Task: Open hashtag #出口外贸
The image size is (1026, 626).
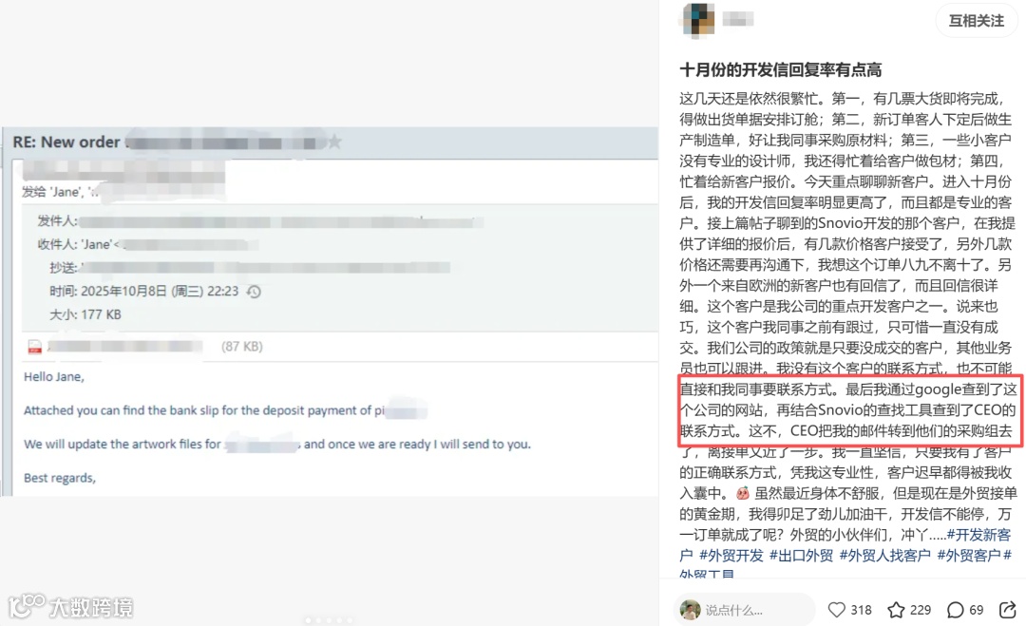Action: [x=801, y=556]
